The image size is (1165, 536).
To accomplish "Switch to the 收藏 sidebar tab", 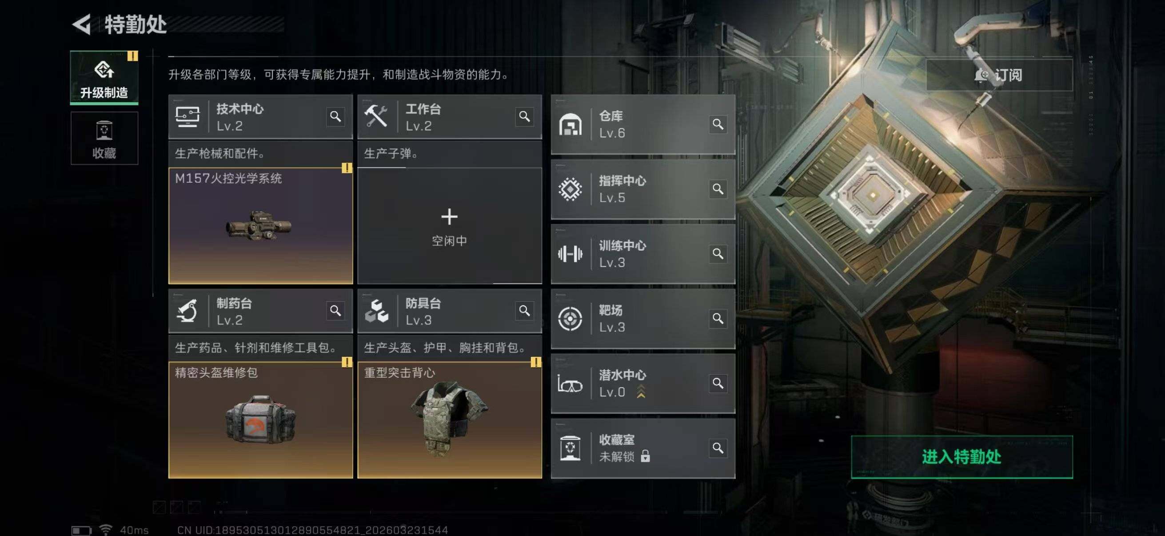I will pyautogui.click(x=104, y=138).
